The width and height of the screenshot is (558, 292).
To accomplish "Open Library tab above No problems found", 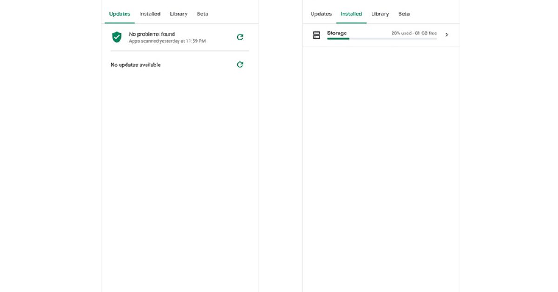I will 179,14.
